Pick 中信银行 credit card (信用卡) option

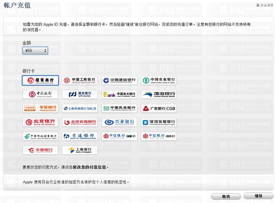pyautogui.click(x=159, y=136)
